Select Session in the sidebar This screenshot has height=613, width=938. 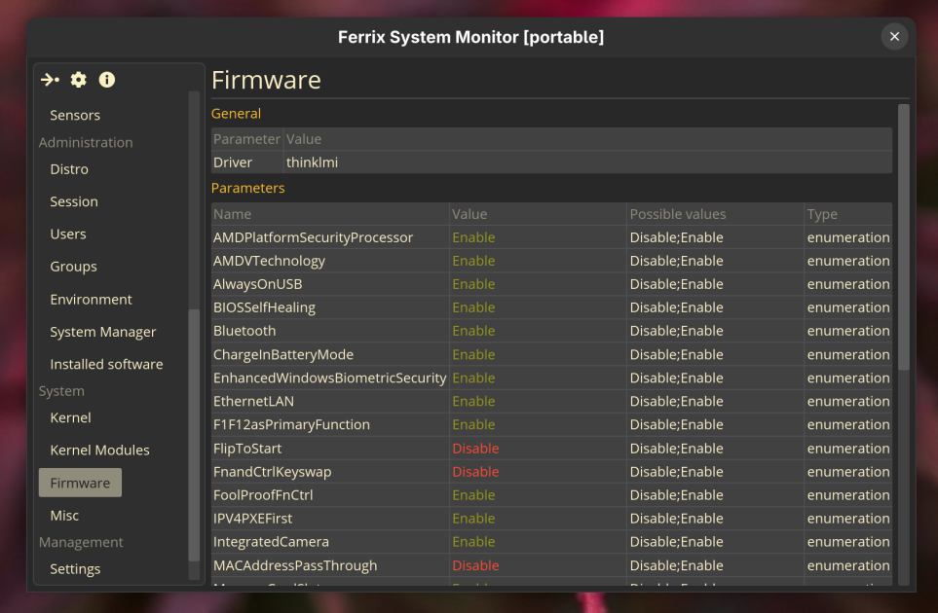coord(74,201)
